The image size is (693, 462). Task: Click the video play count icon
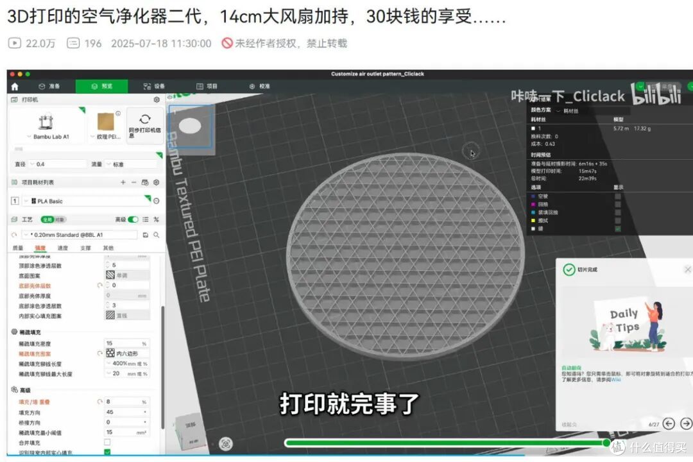tap(15, 43)
